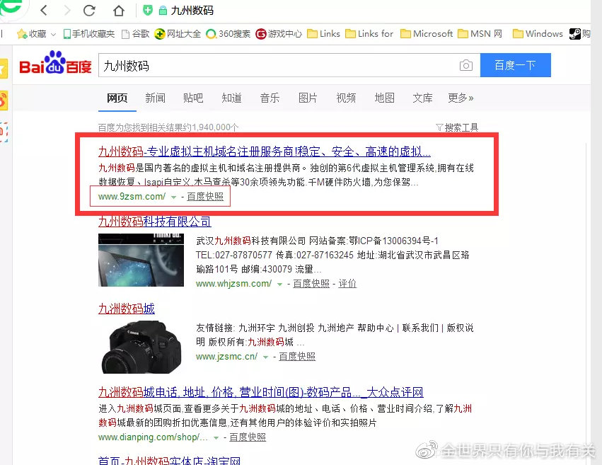Open the 九州数码科技有限公司 result link

pos(154,222)
